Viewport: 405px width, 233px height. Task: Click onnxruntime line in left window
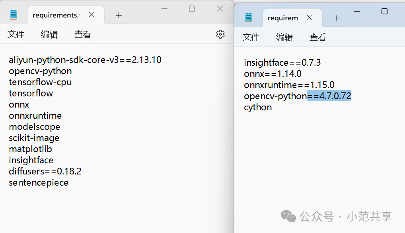35,116
